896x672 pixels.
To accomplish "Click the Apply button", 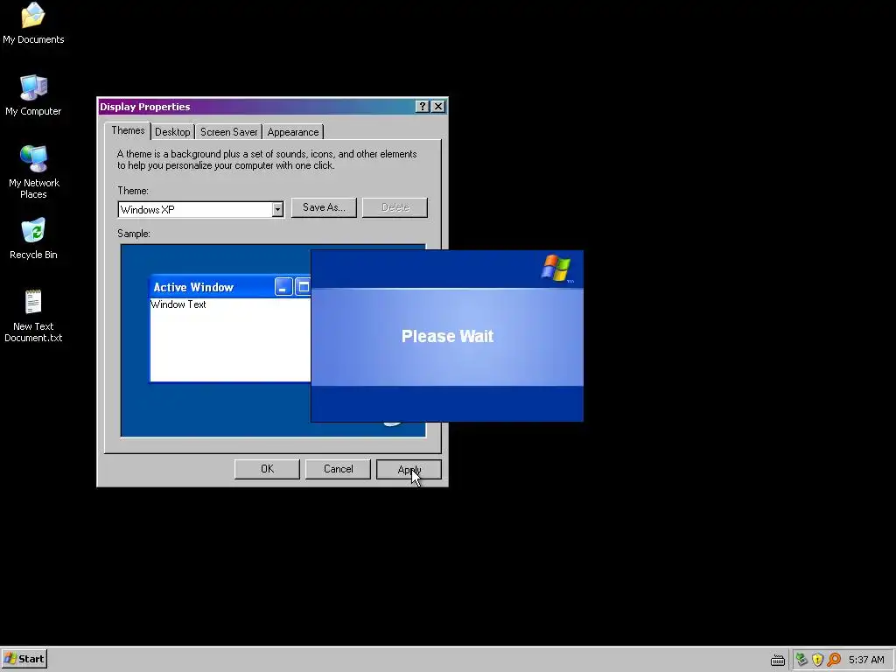I will click(409, 469).
